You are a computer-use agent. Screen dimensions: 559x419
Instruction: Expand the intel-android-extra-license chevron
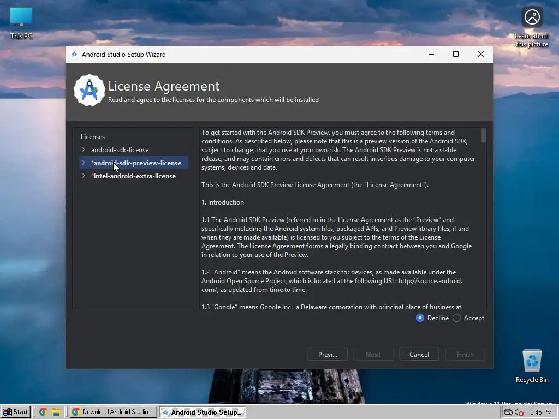pos(84,176)
